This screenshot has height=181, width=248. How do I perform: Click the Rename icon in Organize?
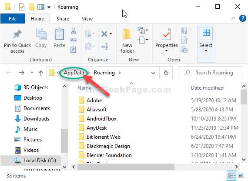tap(104, 47)
